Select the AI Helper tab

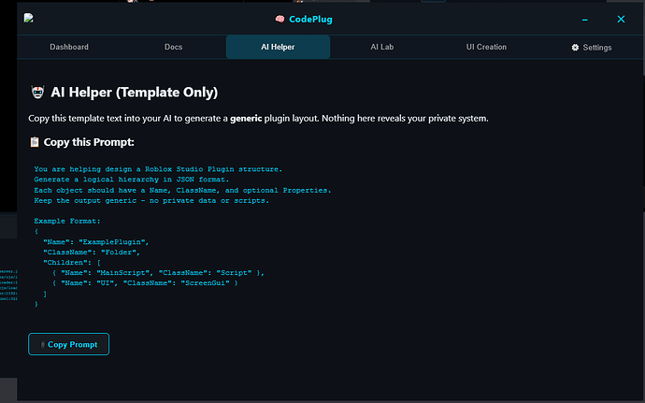[278, 47]
